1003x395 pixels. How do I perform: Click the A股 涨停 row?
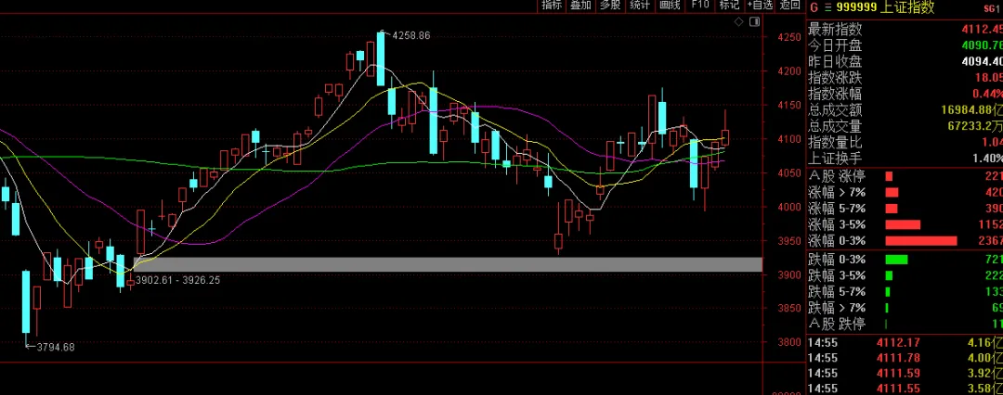click(905, 176)
